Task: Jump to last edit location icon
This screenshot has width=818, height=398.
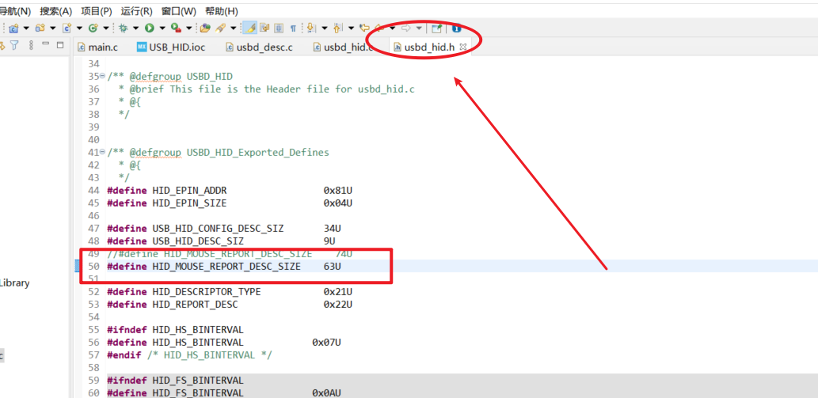Action: (x=364, y=28)
